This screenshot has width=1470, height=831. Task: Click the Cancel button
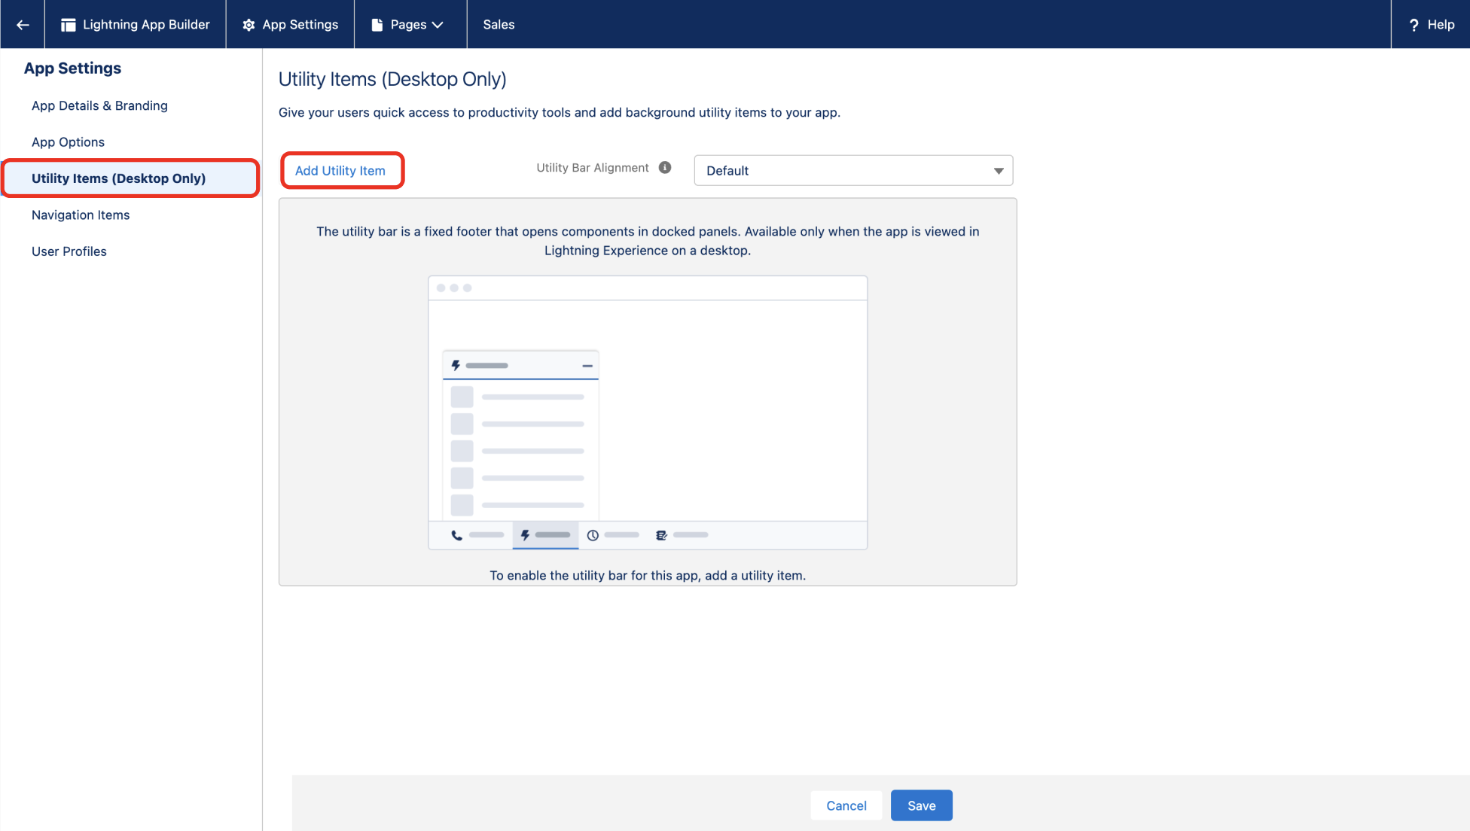tap(846, 805)
